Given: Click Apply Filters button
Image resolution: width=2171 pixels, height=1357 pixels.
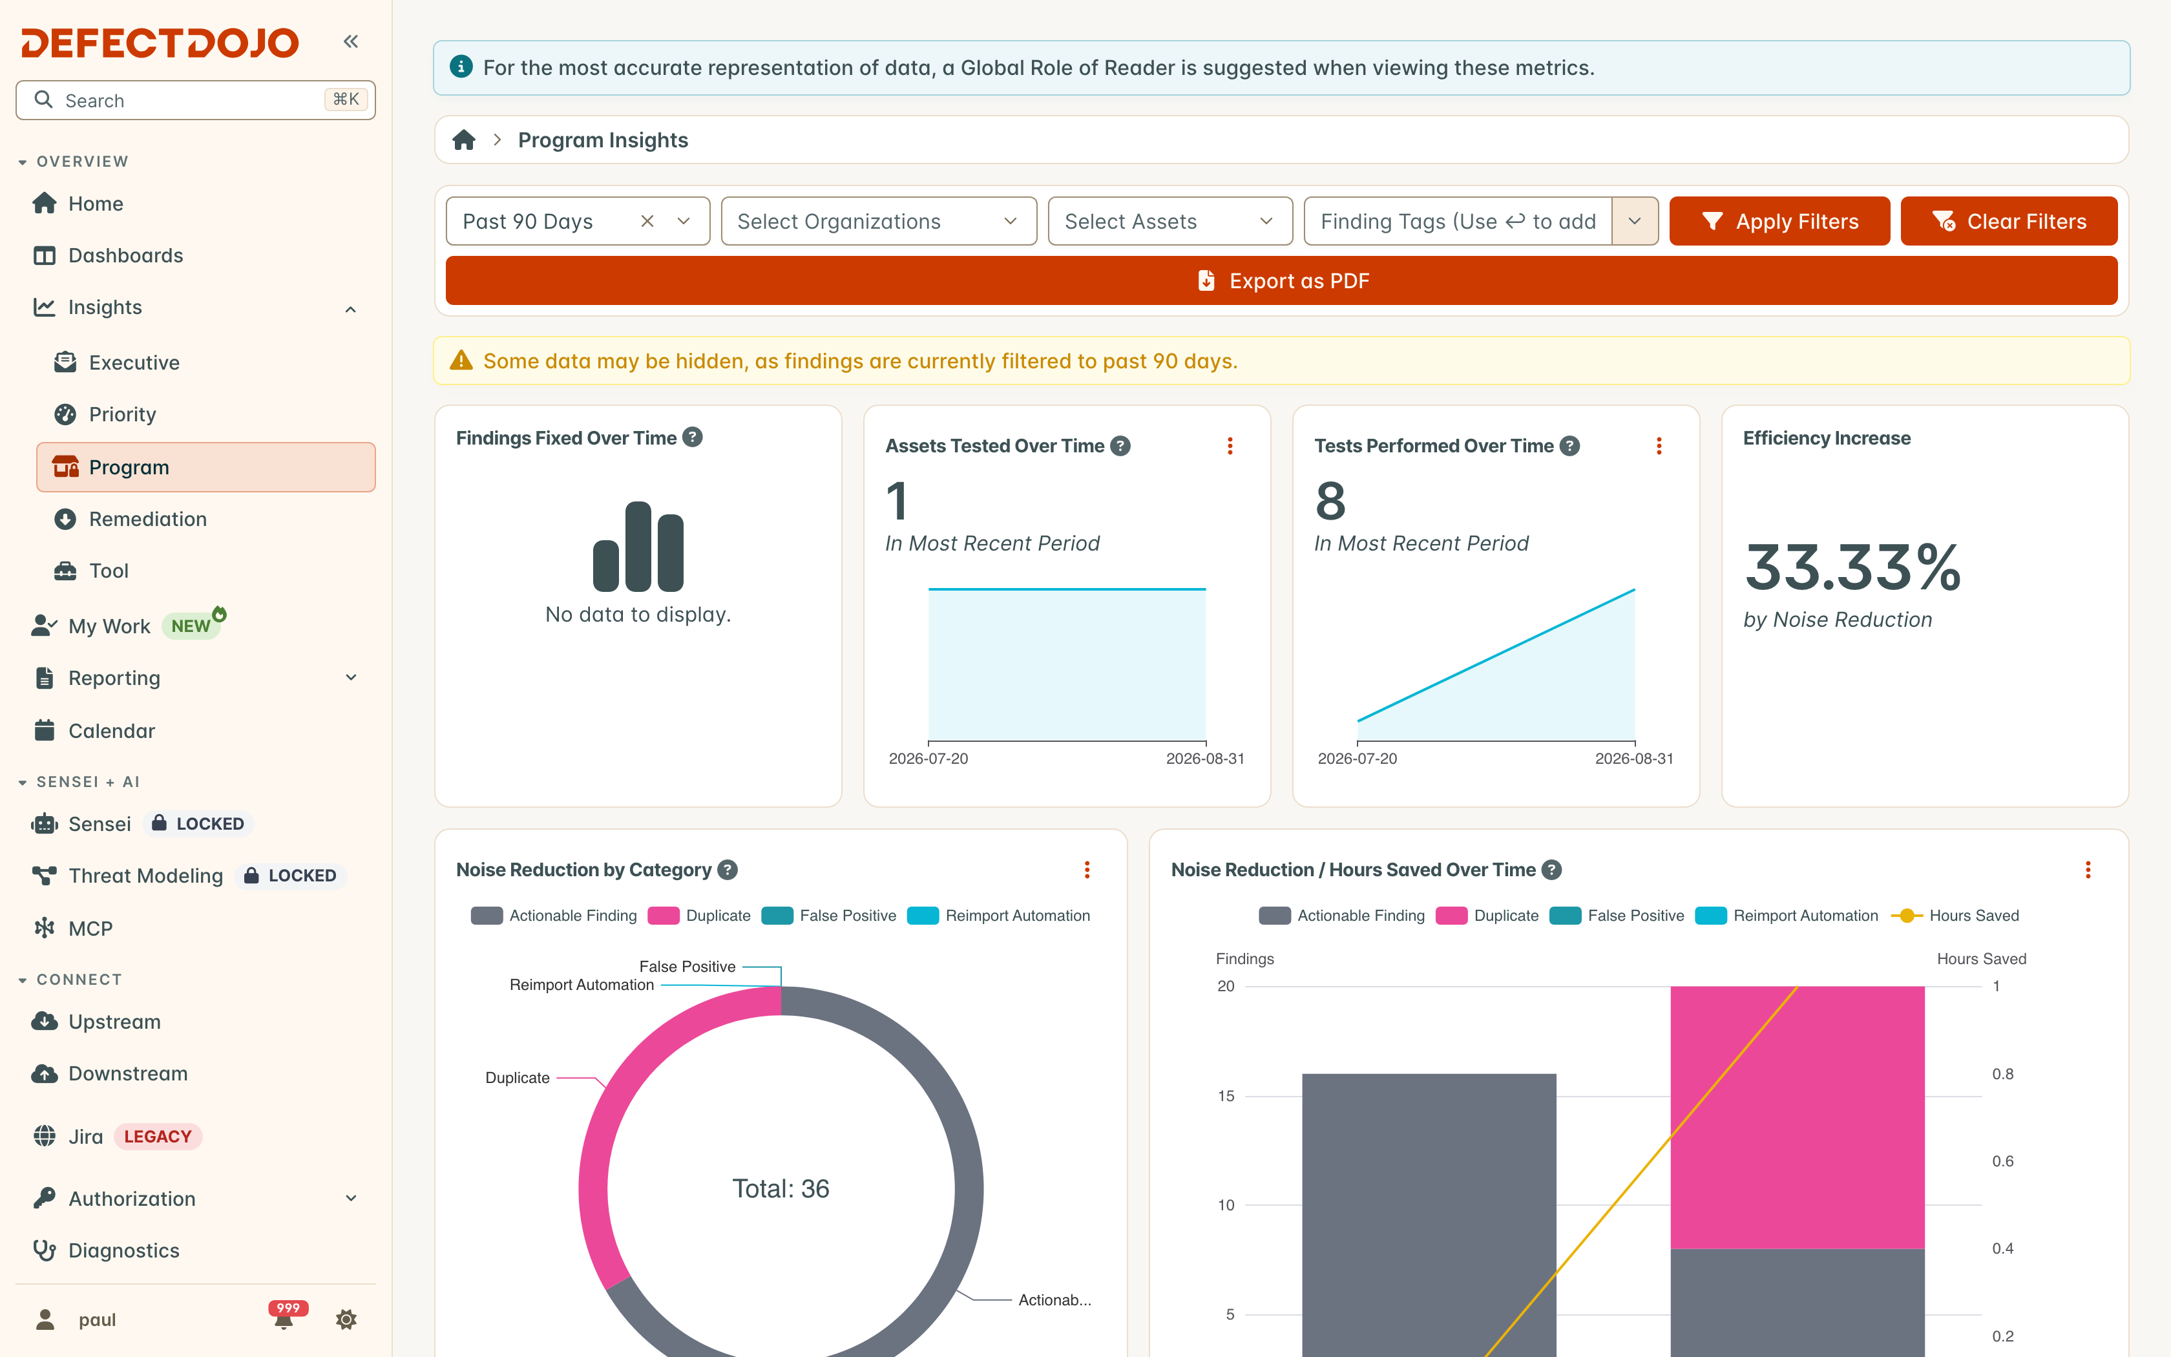Looking at the screenshot, I should click(x=1779, y=221).
